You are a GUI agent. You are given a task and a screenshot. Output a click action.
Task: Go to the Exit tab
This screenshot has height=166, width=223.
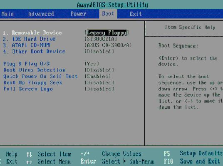(135, 14)
